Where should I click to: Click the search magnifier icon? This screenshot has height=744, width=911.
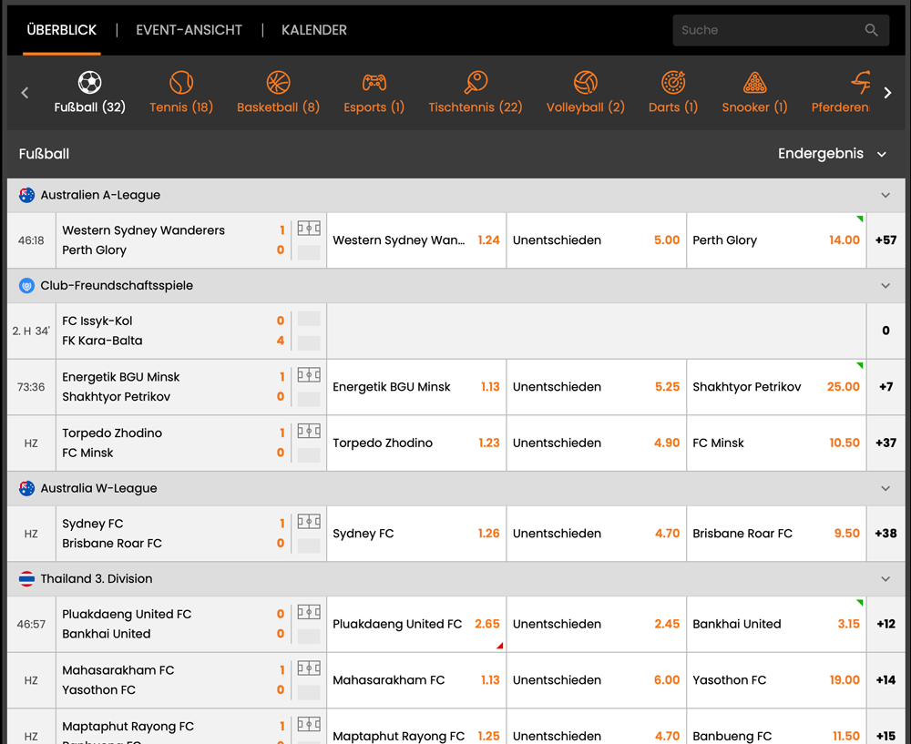point(871,30)
